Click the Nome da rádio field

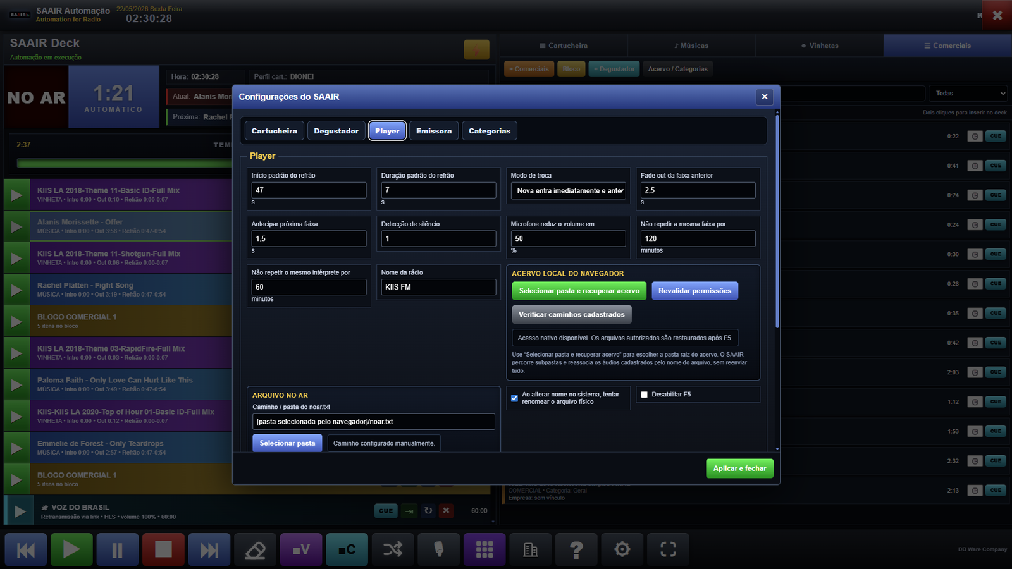pyautogui.click(x=438, y=287)
